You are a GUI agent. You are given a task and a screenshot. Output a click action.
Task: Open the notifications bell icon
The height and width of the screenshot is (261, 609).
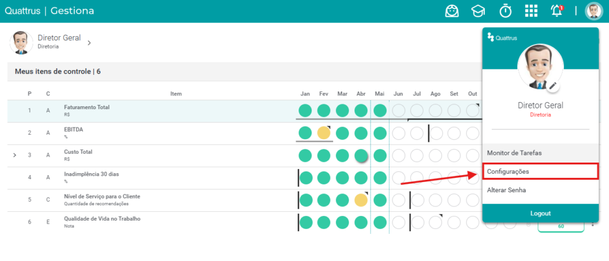point(557,11)
